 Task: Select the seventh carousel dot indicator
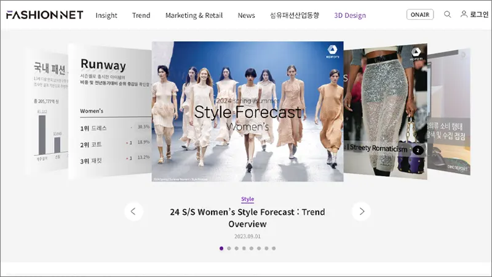(x=266, y=249)
